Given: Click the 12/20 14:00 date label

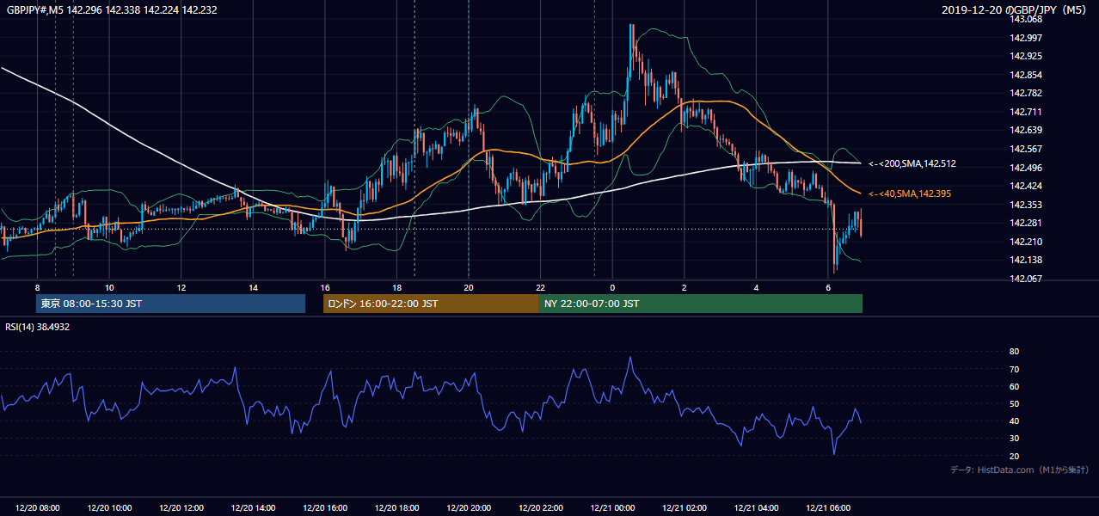Looking at the screenshot, I should click(x=253, y=508).
